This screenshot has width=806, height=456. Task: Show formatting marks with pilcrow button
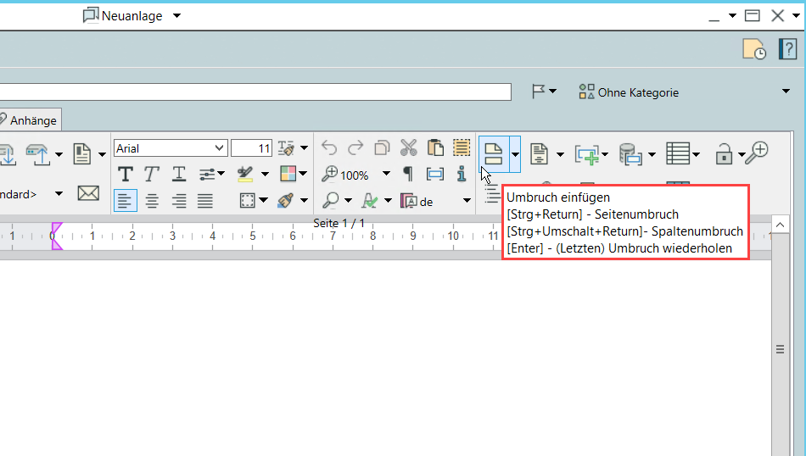coord(408,174)
